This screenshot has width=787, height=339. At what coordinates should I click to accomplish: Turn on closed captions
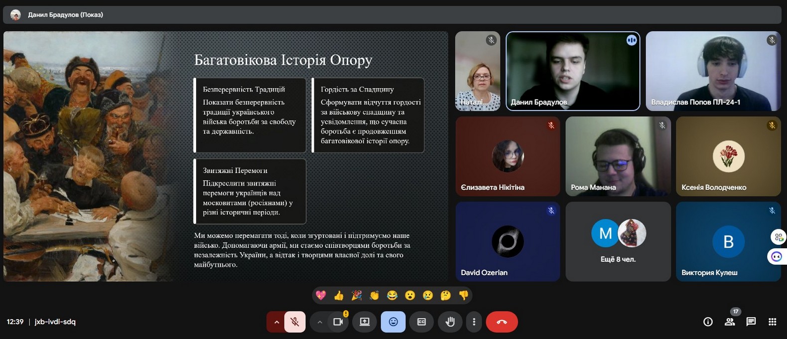[x=421, y=322]
